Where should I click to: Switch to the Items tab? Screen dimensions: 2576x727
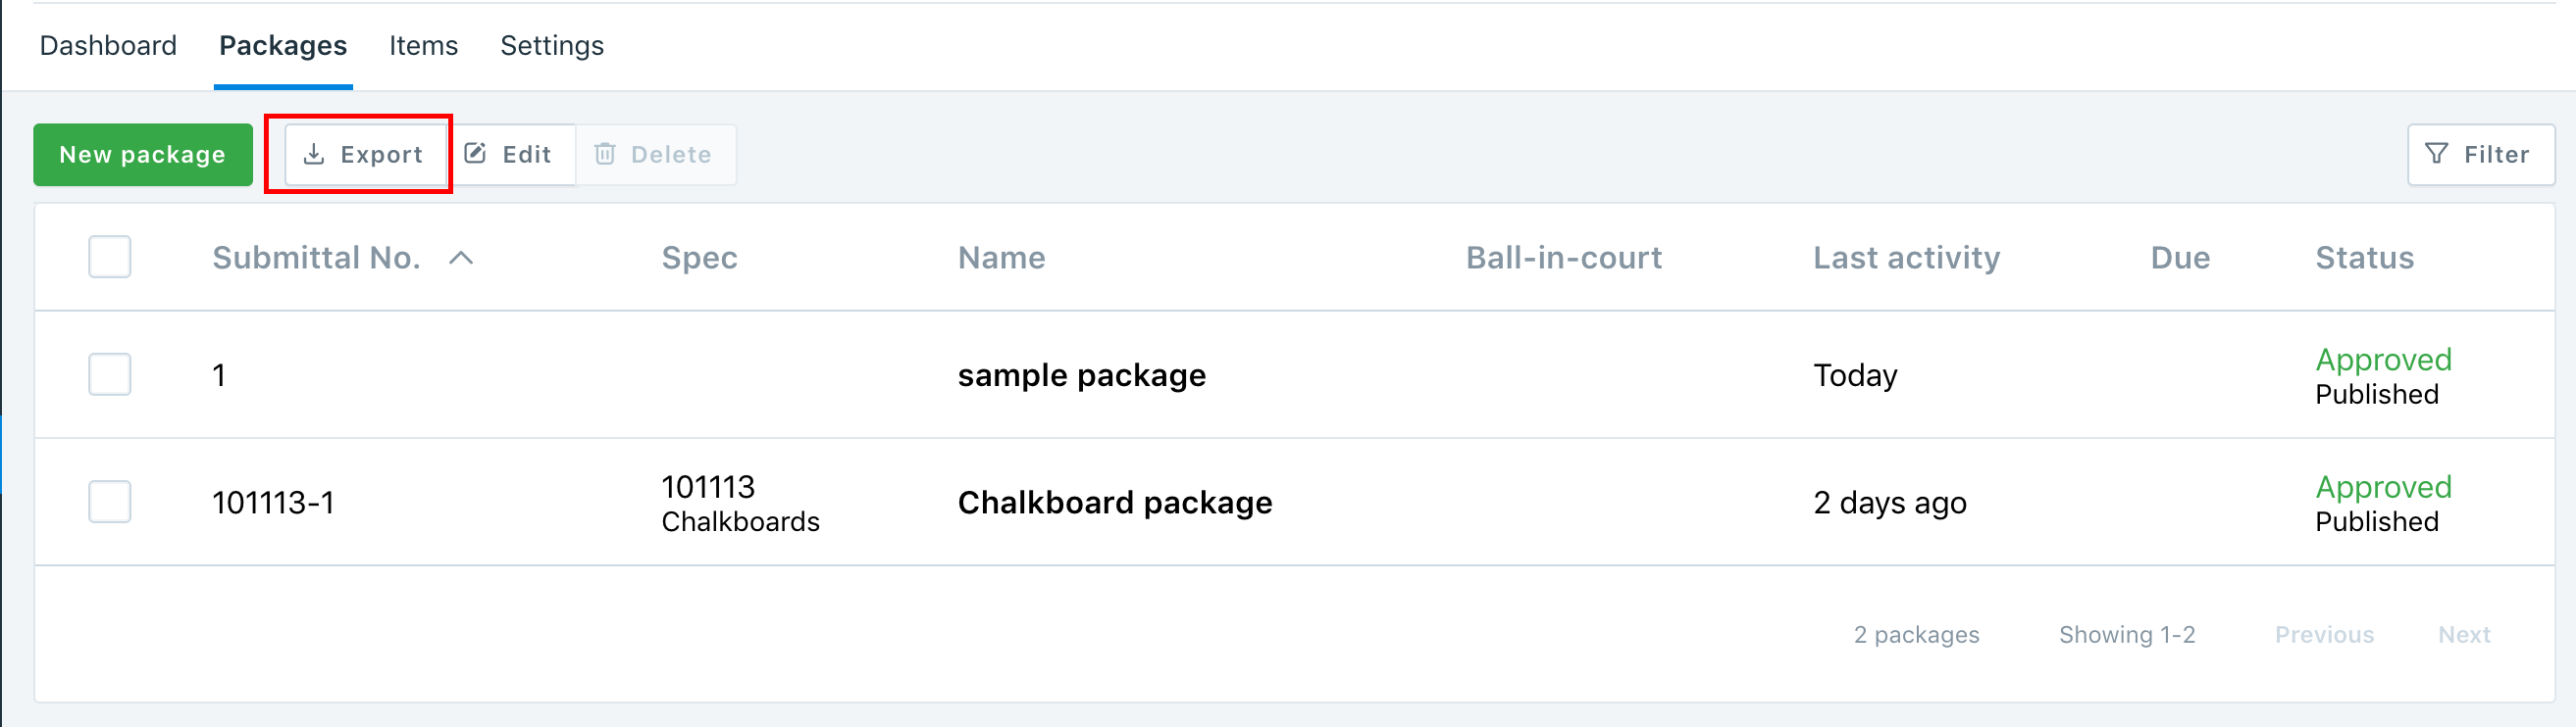click(423, 45)
